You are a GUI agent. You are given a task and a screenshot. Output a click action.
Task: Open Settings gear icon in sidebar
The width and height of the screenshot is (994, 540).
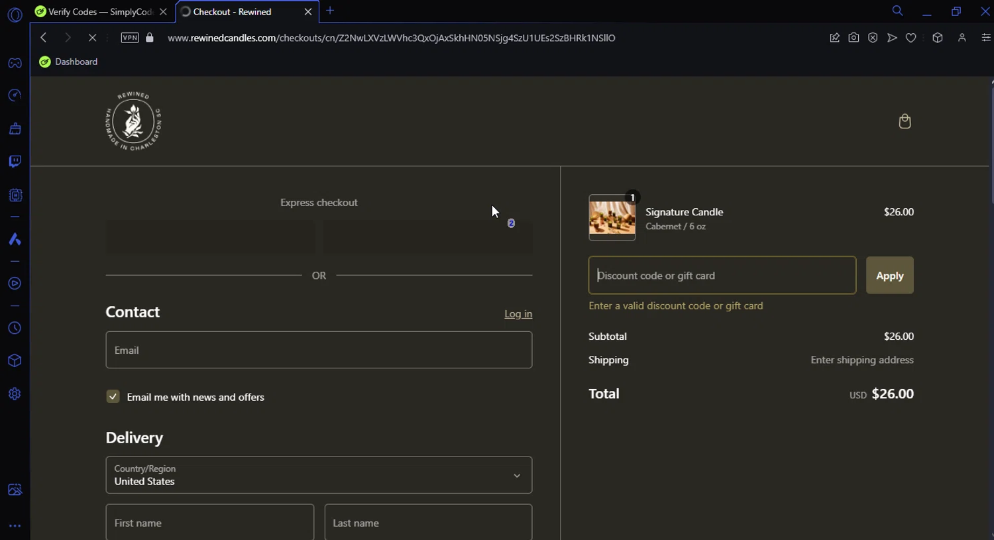(x=15, y=394)
